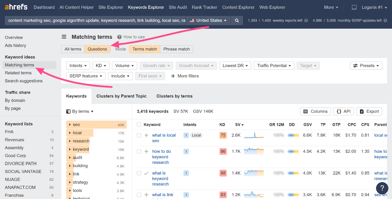Click the KD 75 badge for 'what is local seo'
The height and width of the screenshot is (199, 392).
(x=223, y=135)
